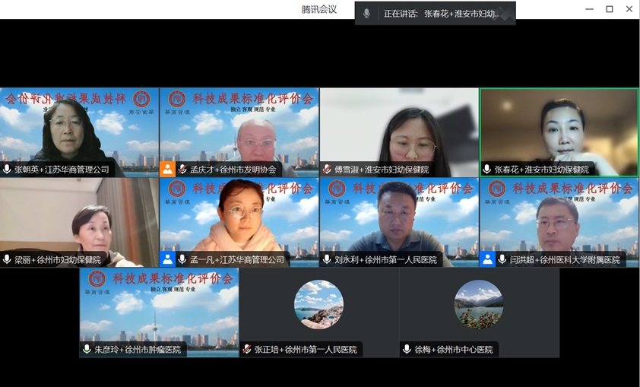Select the 朱彦玲 video tile
The height and width of the screenshot is (387, 640).
[x=159, y=312]
